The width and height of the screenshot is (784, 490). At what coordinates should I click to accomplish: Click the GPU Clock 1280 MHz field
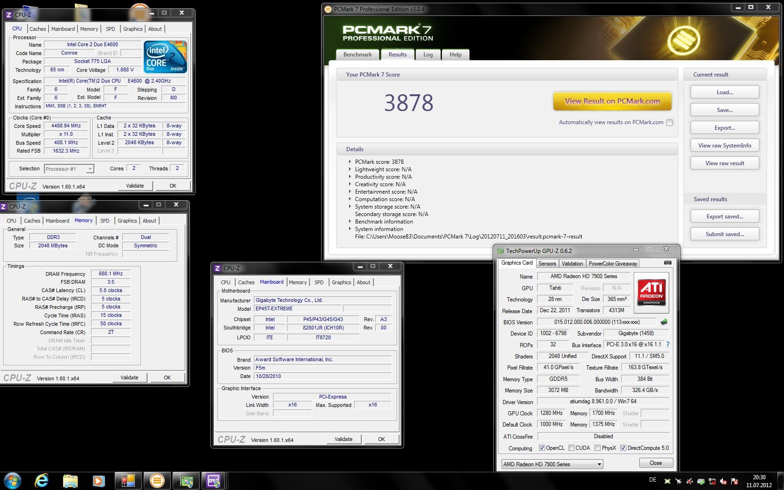click(551, 413)
